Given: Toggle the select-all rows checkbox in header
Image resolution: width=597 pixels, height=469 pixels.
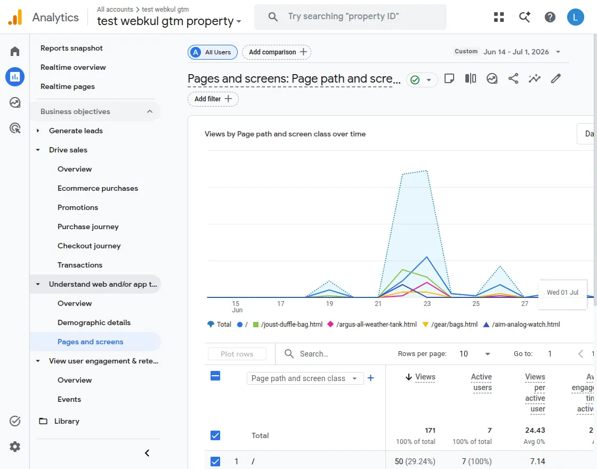Looking at the screenshot, I should pos(215,376).
